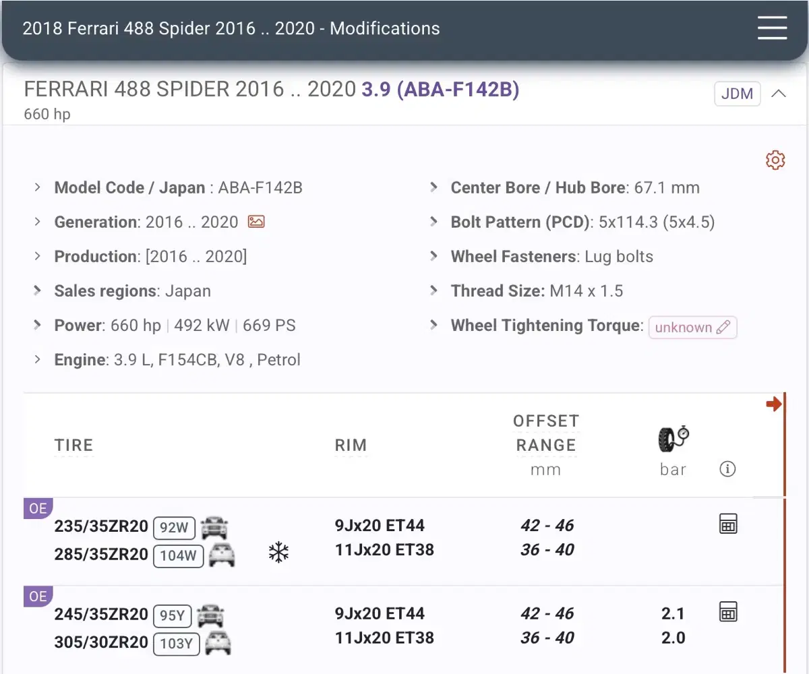The height and width of the screenshot is (674, 809).
Task: Click the red settings gear icon
Action: click(x=775, y=160)
